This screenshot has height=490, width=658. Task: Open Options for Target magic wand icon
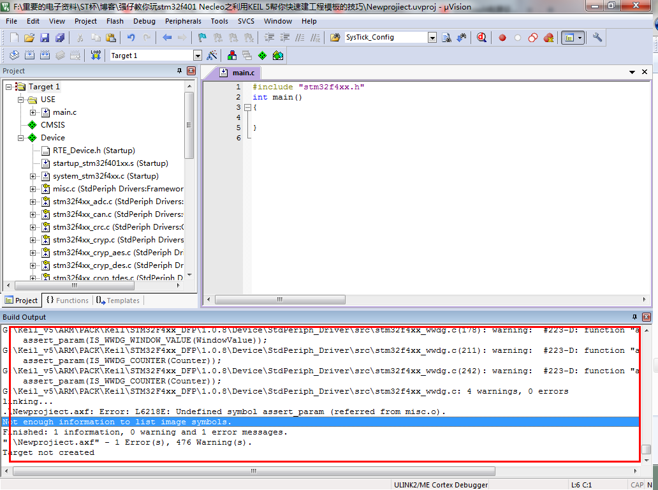point(212,56)
